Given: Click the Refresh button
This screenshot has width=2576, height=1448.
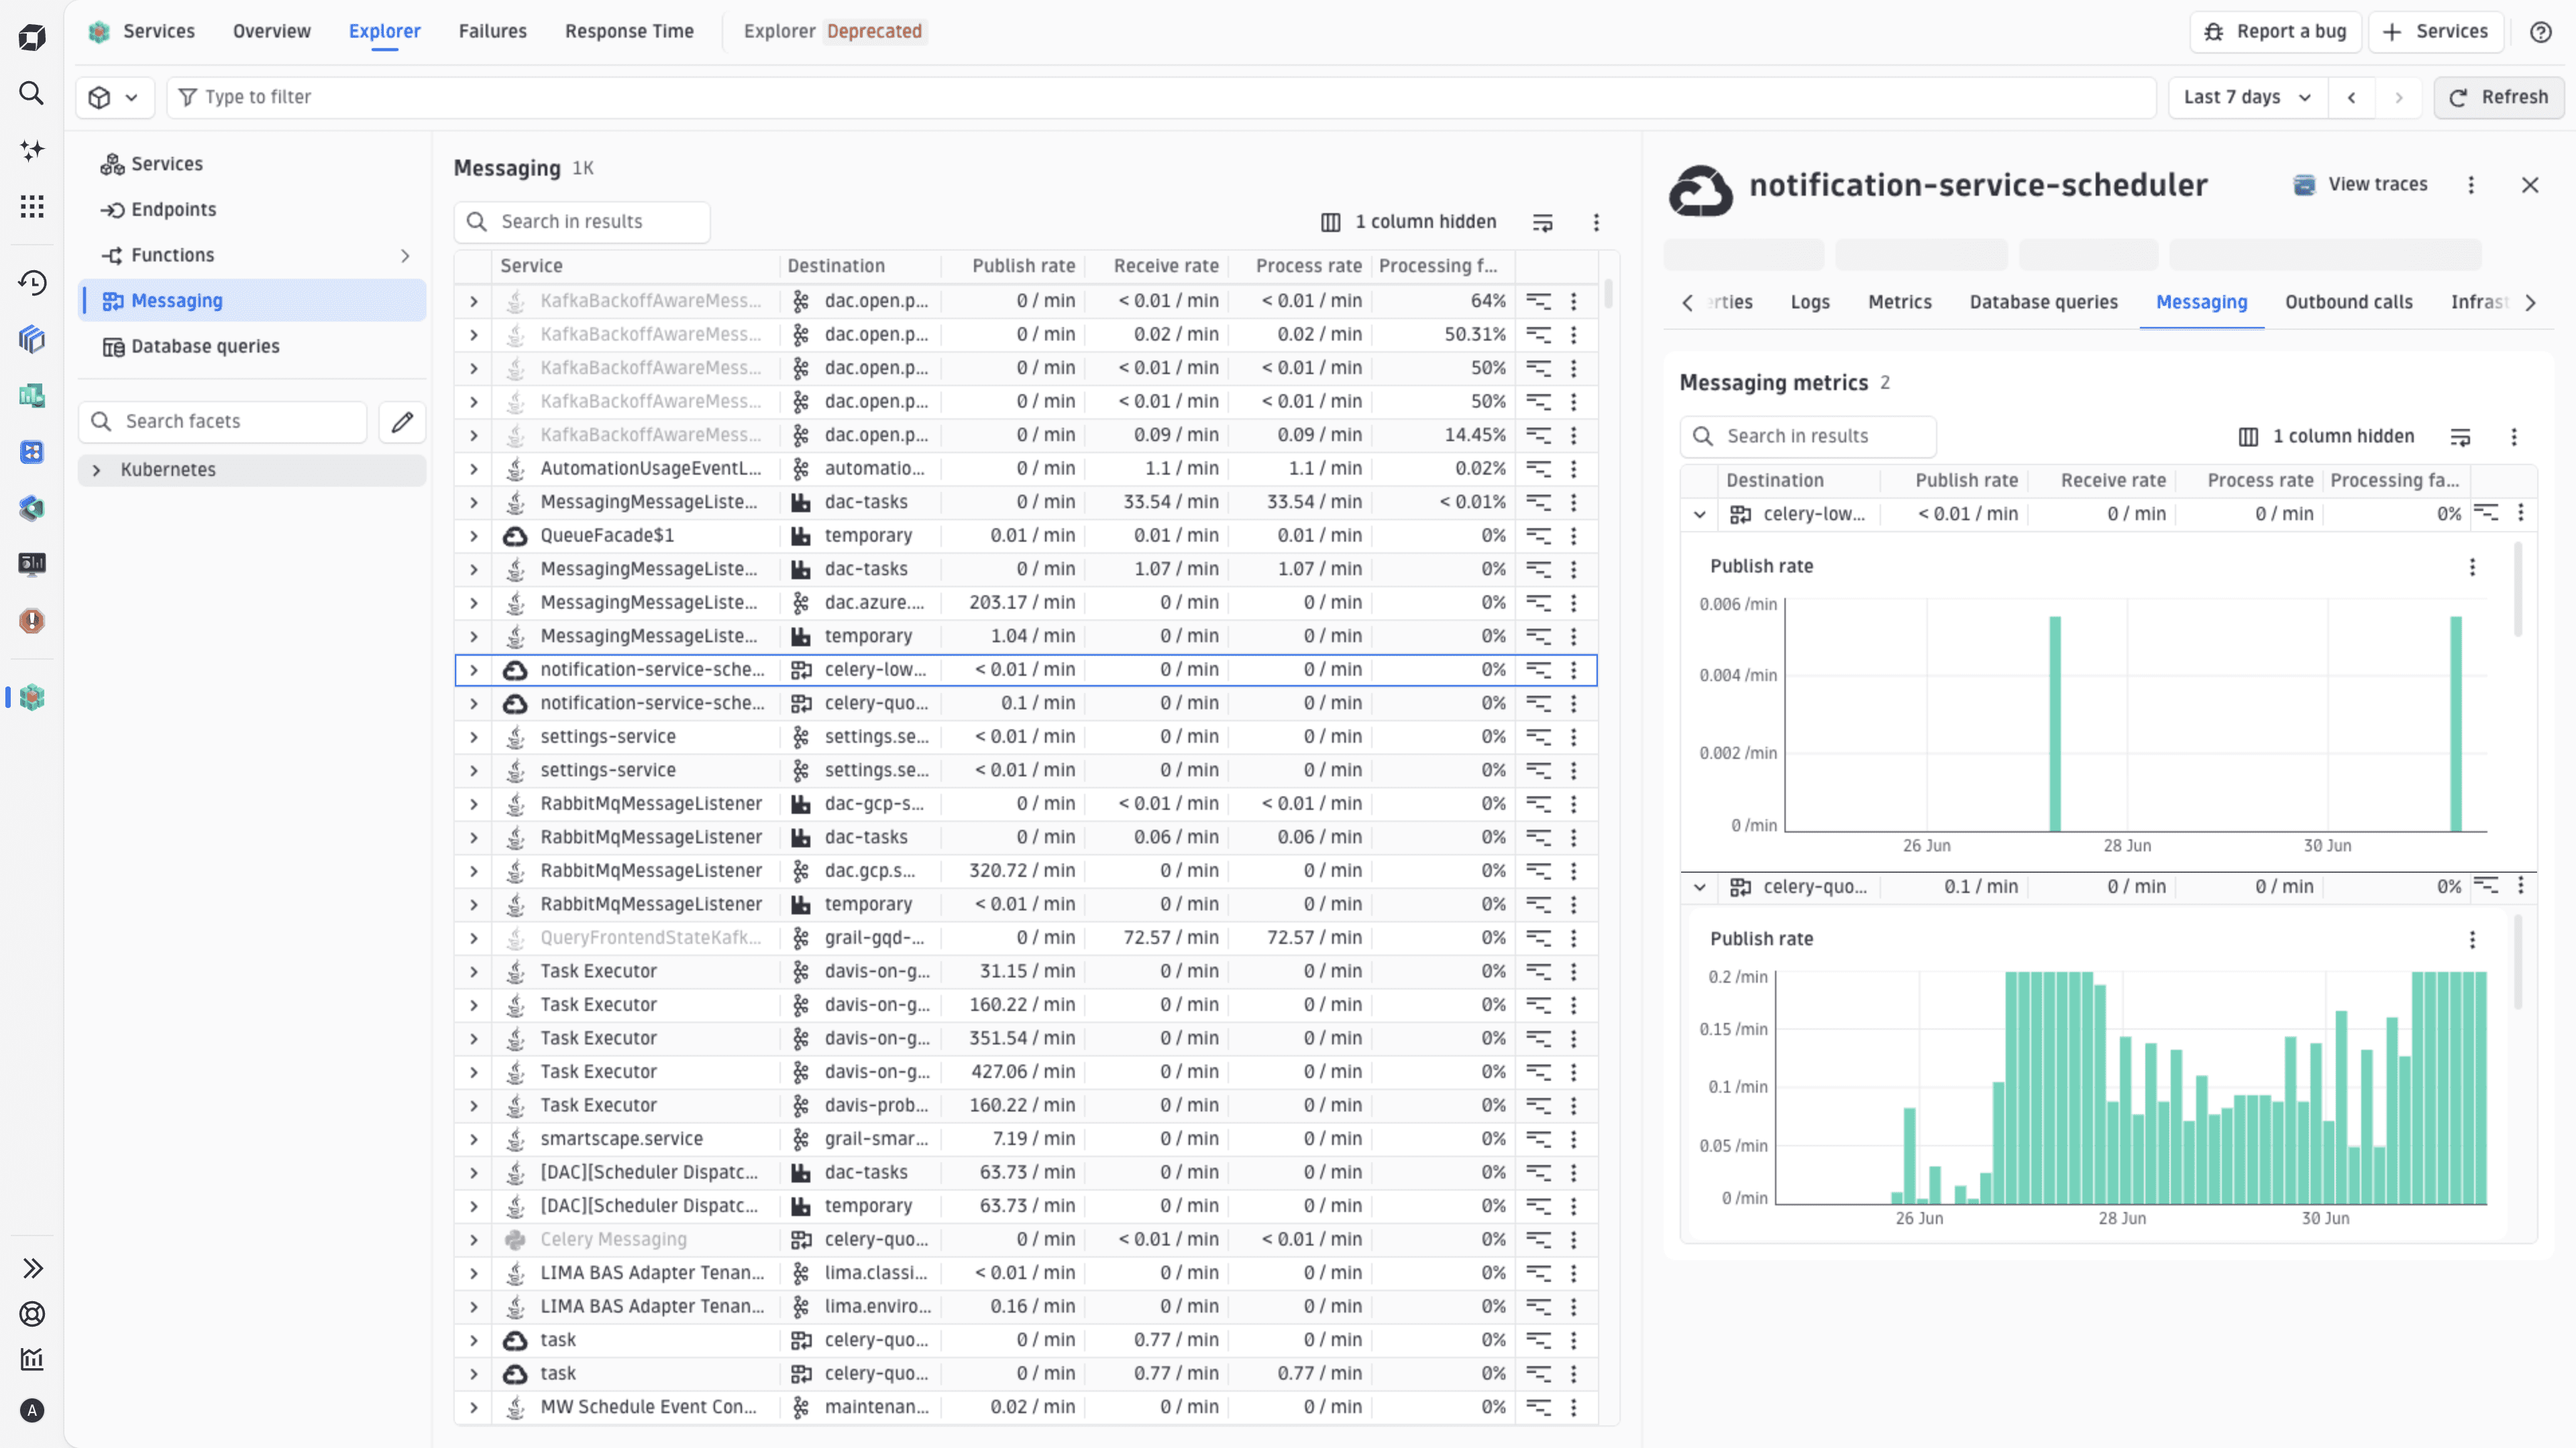Looking at the screenshot, I should tap(2498, 97).
